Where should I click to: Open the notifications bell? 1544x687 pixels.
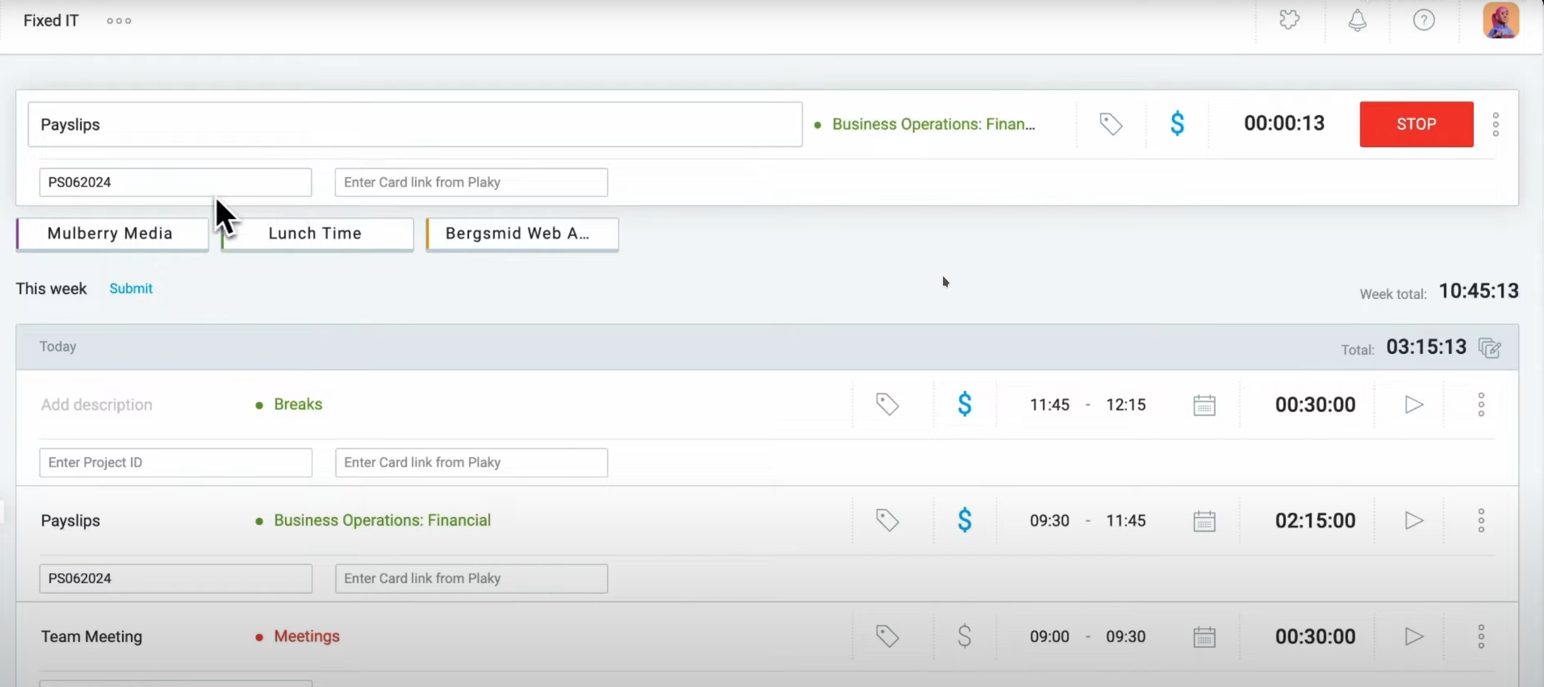tap(1357, 21)
